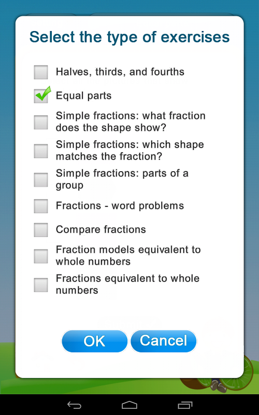
Task: Enable 'what fraction does the shape show' checkbox
Action: tap(41, 122)
